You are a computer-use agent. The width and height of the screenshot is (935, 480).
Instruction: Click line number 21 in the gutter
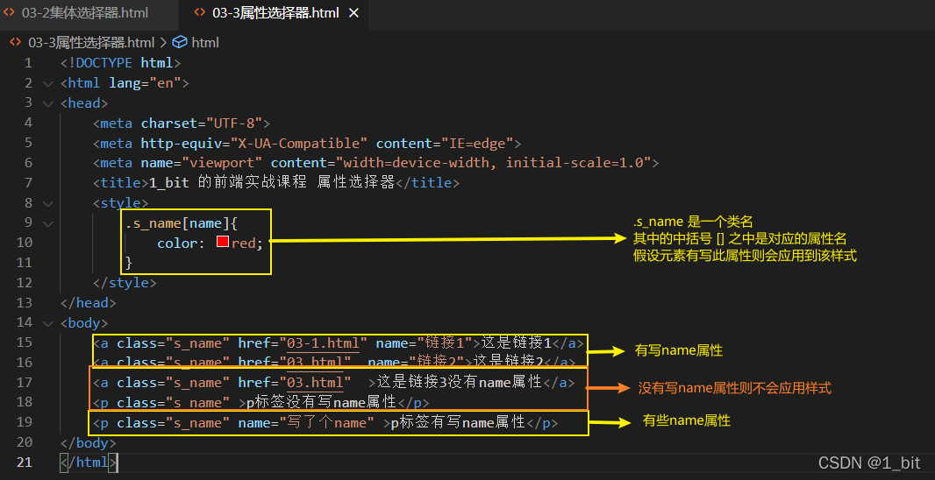click(25, 462)
